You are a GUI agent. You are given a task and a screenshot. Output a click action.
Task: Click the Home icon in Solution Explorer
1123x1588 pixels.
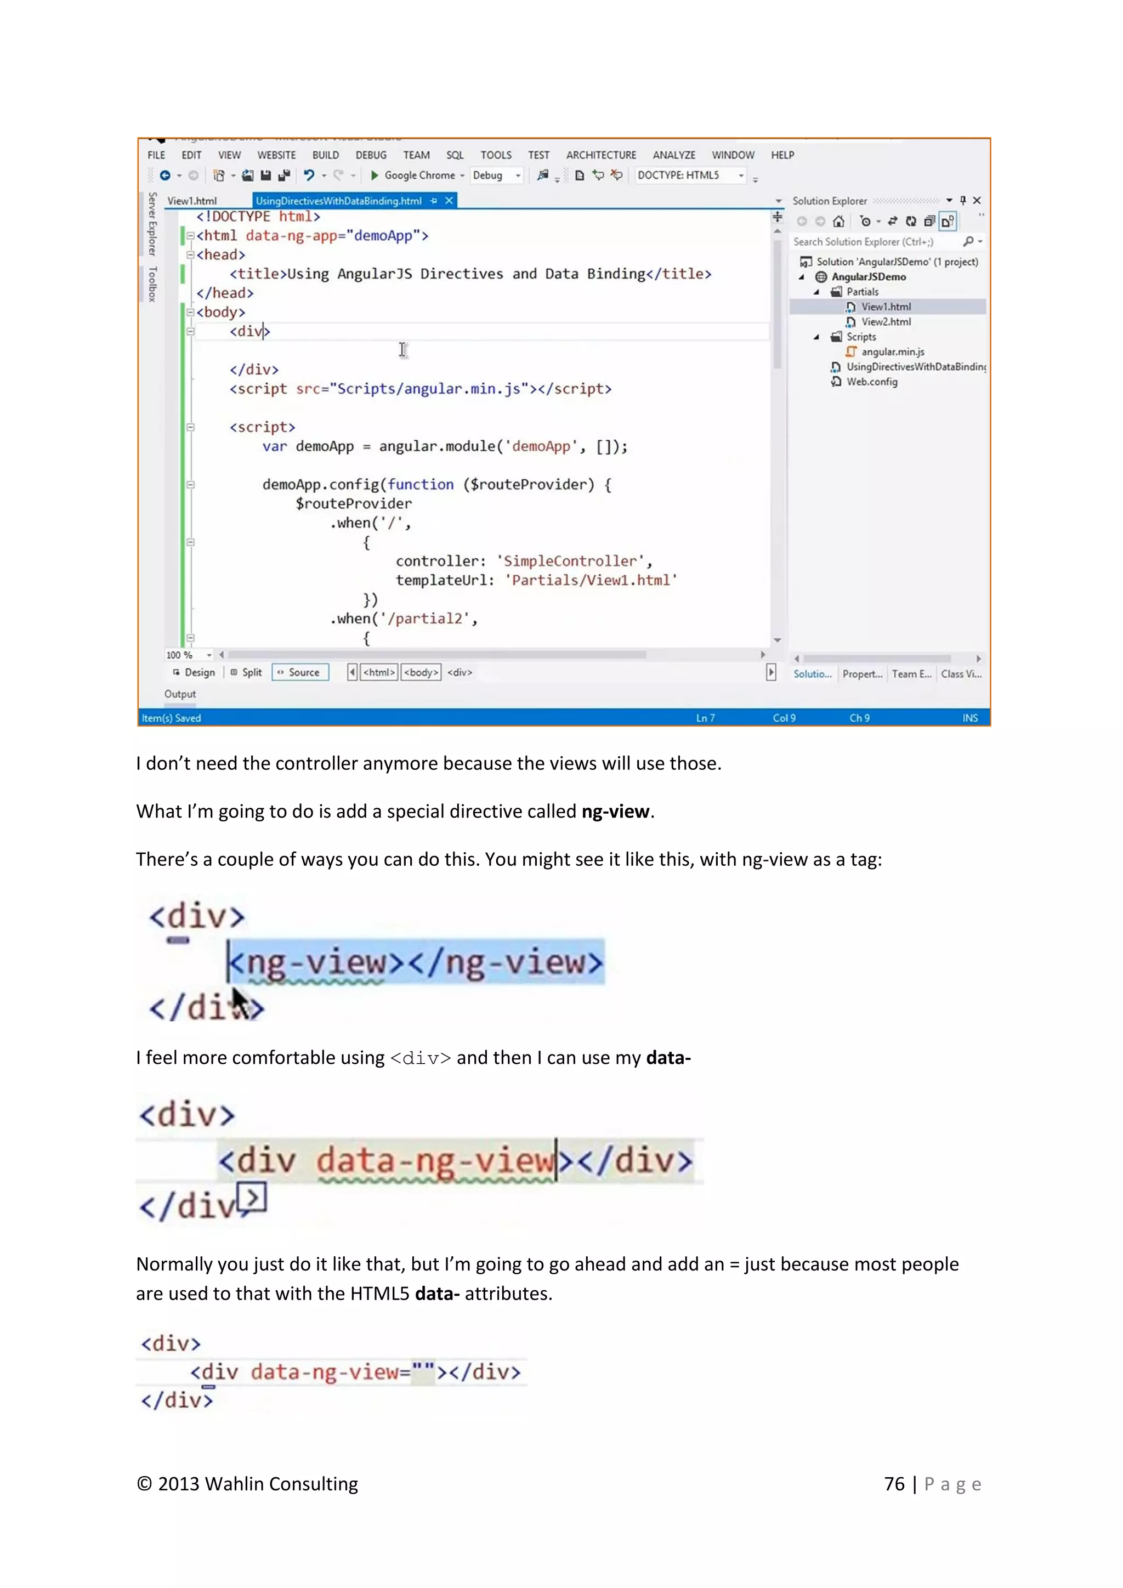coord(839,222)
